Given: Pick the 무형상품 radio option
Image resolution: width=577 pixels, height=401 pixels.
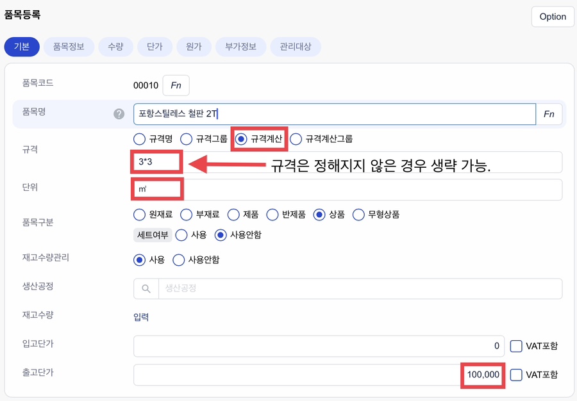Looking at the screenshot, I should click(x=358, y=215).
